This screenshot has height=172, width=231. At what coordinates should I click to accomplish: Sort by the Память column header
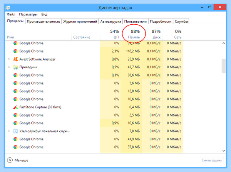click(x=134, y=37)
